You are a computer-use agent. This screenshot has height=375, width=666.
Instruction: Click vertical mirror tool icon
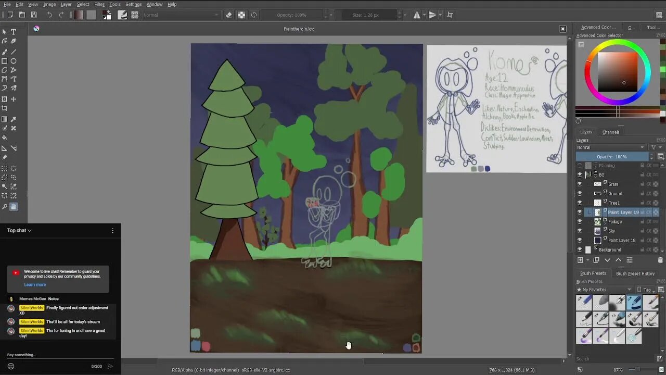click(x=432, y=15)
